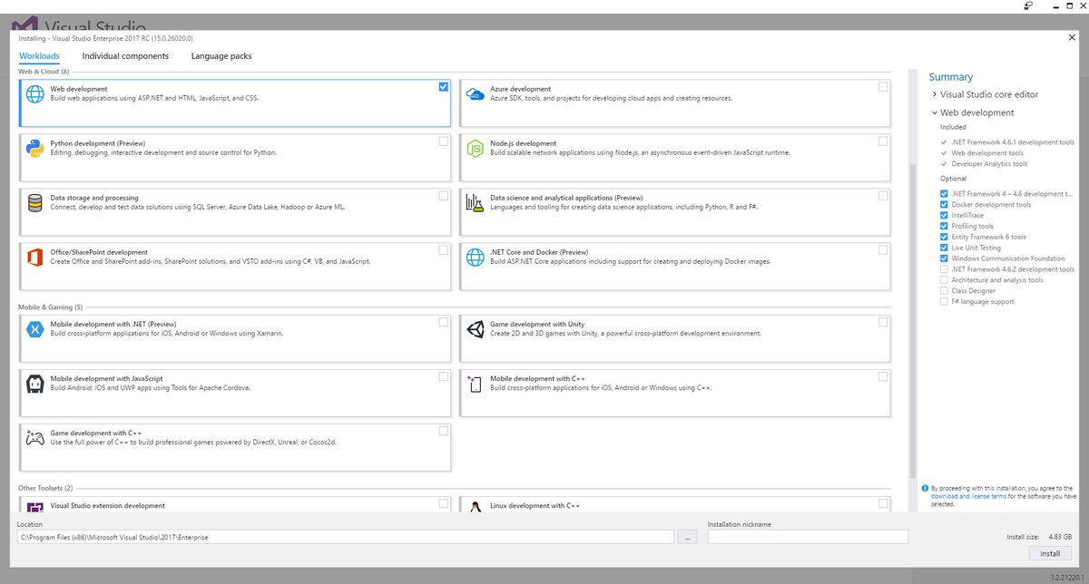Check the Data storage and processing checkbox
This screenshot has width=1089, height=584.
pos(443,196)
